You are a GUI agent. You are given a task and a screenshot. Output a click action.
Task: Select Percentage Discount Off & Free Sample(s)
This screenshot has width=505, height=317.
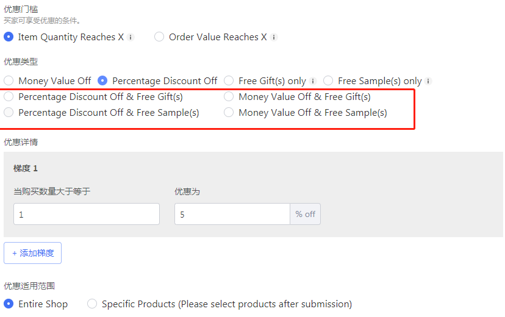(x=9, y=112)
